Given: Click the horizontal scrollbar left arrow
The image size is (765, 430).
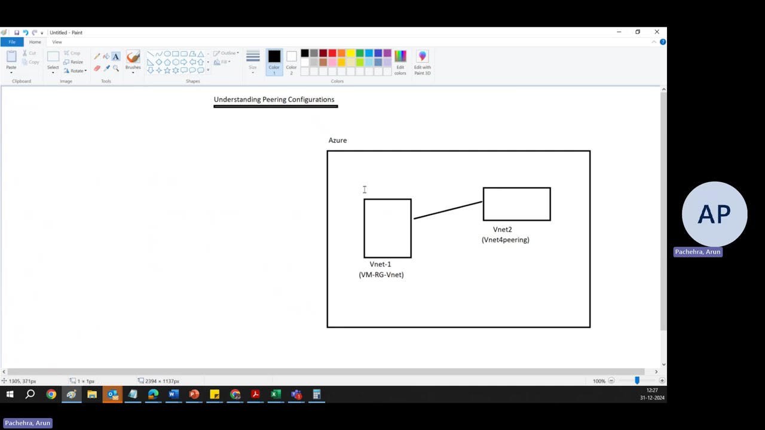Looking at the screenshot, I should tap(4, 371).
